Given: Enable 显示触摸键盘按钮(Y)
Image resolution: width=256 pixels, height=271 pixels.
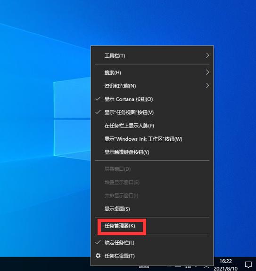Looking at the screenshot, I should pyautogui.click(x=152, y=152).
